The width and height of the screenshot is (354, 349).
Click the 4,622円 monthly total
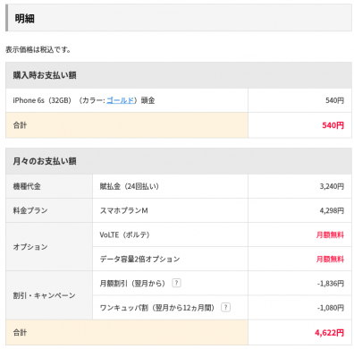329,333
